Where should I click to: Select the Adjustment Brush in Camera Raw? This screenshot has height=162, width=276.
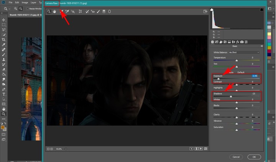99,11
